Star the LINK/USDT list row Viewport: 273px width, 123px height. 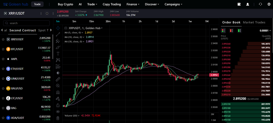[3, 79]
